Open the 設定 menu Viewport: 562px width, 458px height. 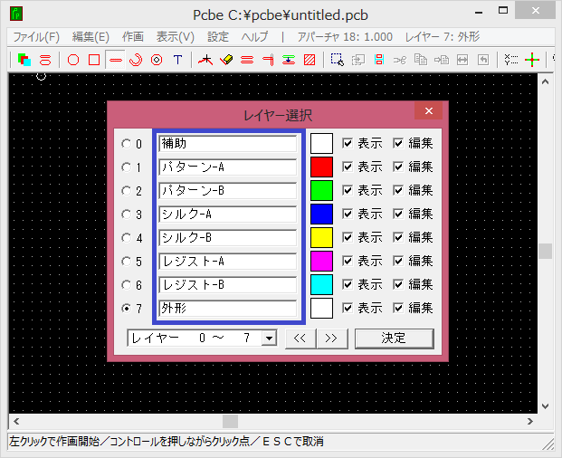coord(218,37)
